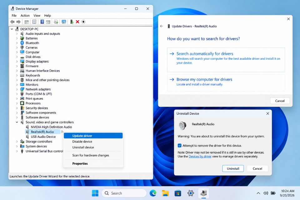Click the Print queues printer icon
The height and width of the screenshot is (200, 300).
pos(22,98)
